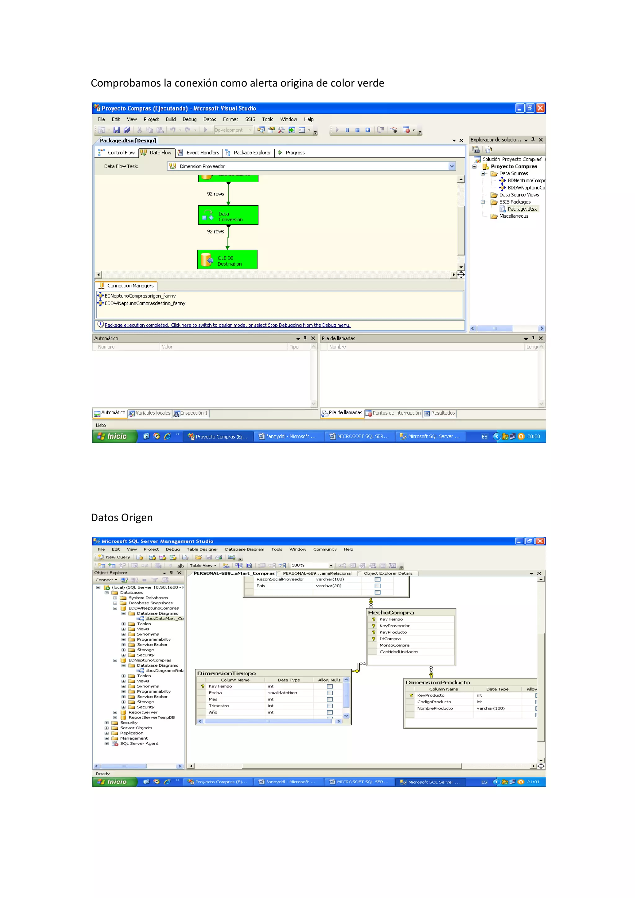635x898 pixels.
Task: Open the Toolbox hammer-and-wrench icon
Action: click(x=281, y=130)
